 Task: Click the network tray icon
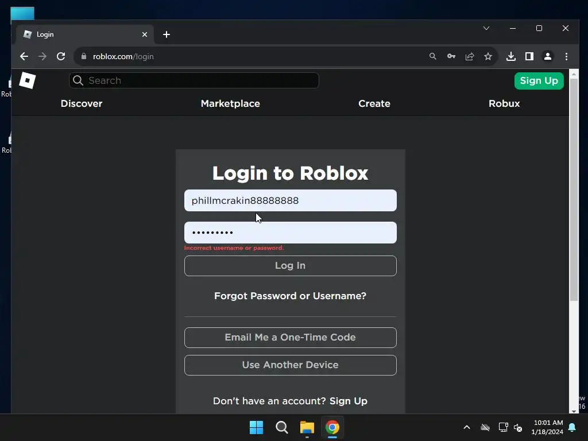[503, 427]
